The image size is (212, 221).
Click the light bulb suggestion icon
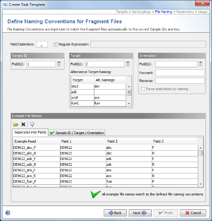[32, 124]
